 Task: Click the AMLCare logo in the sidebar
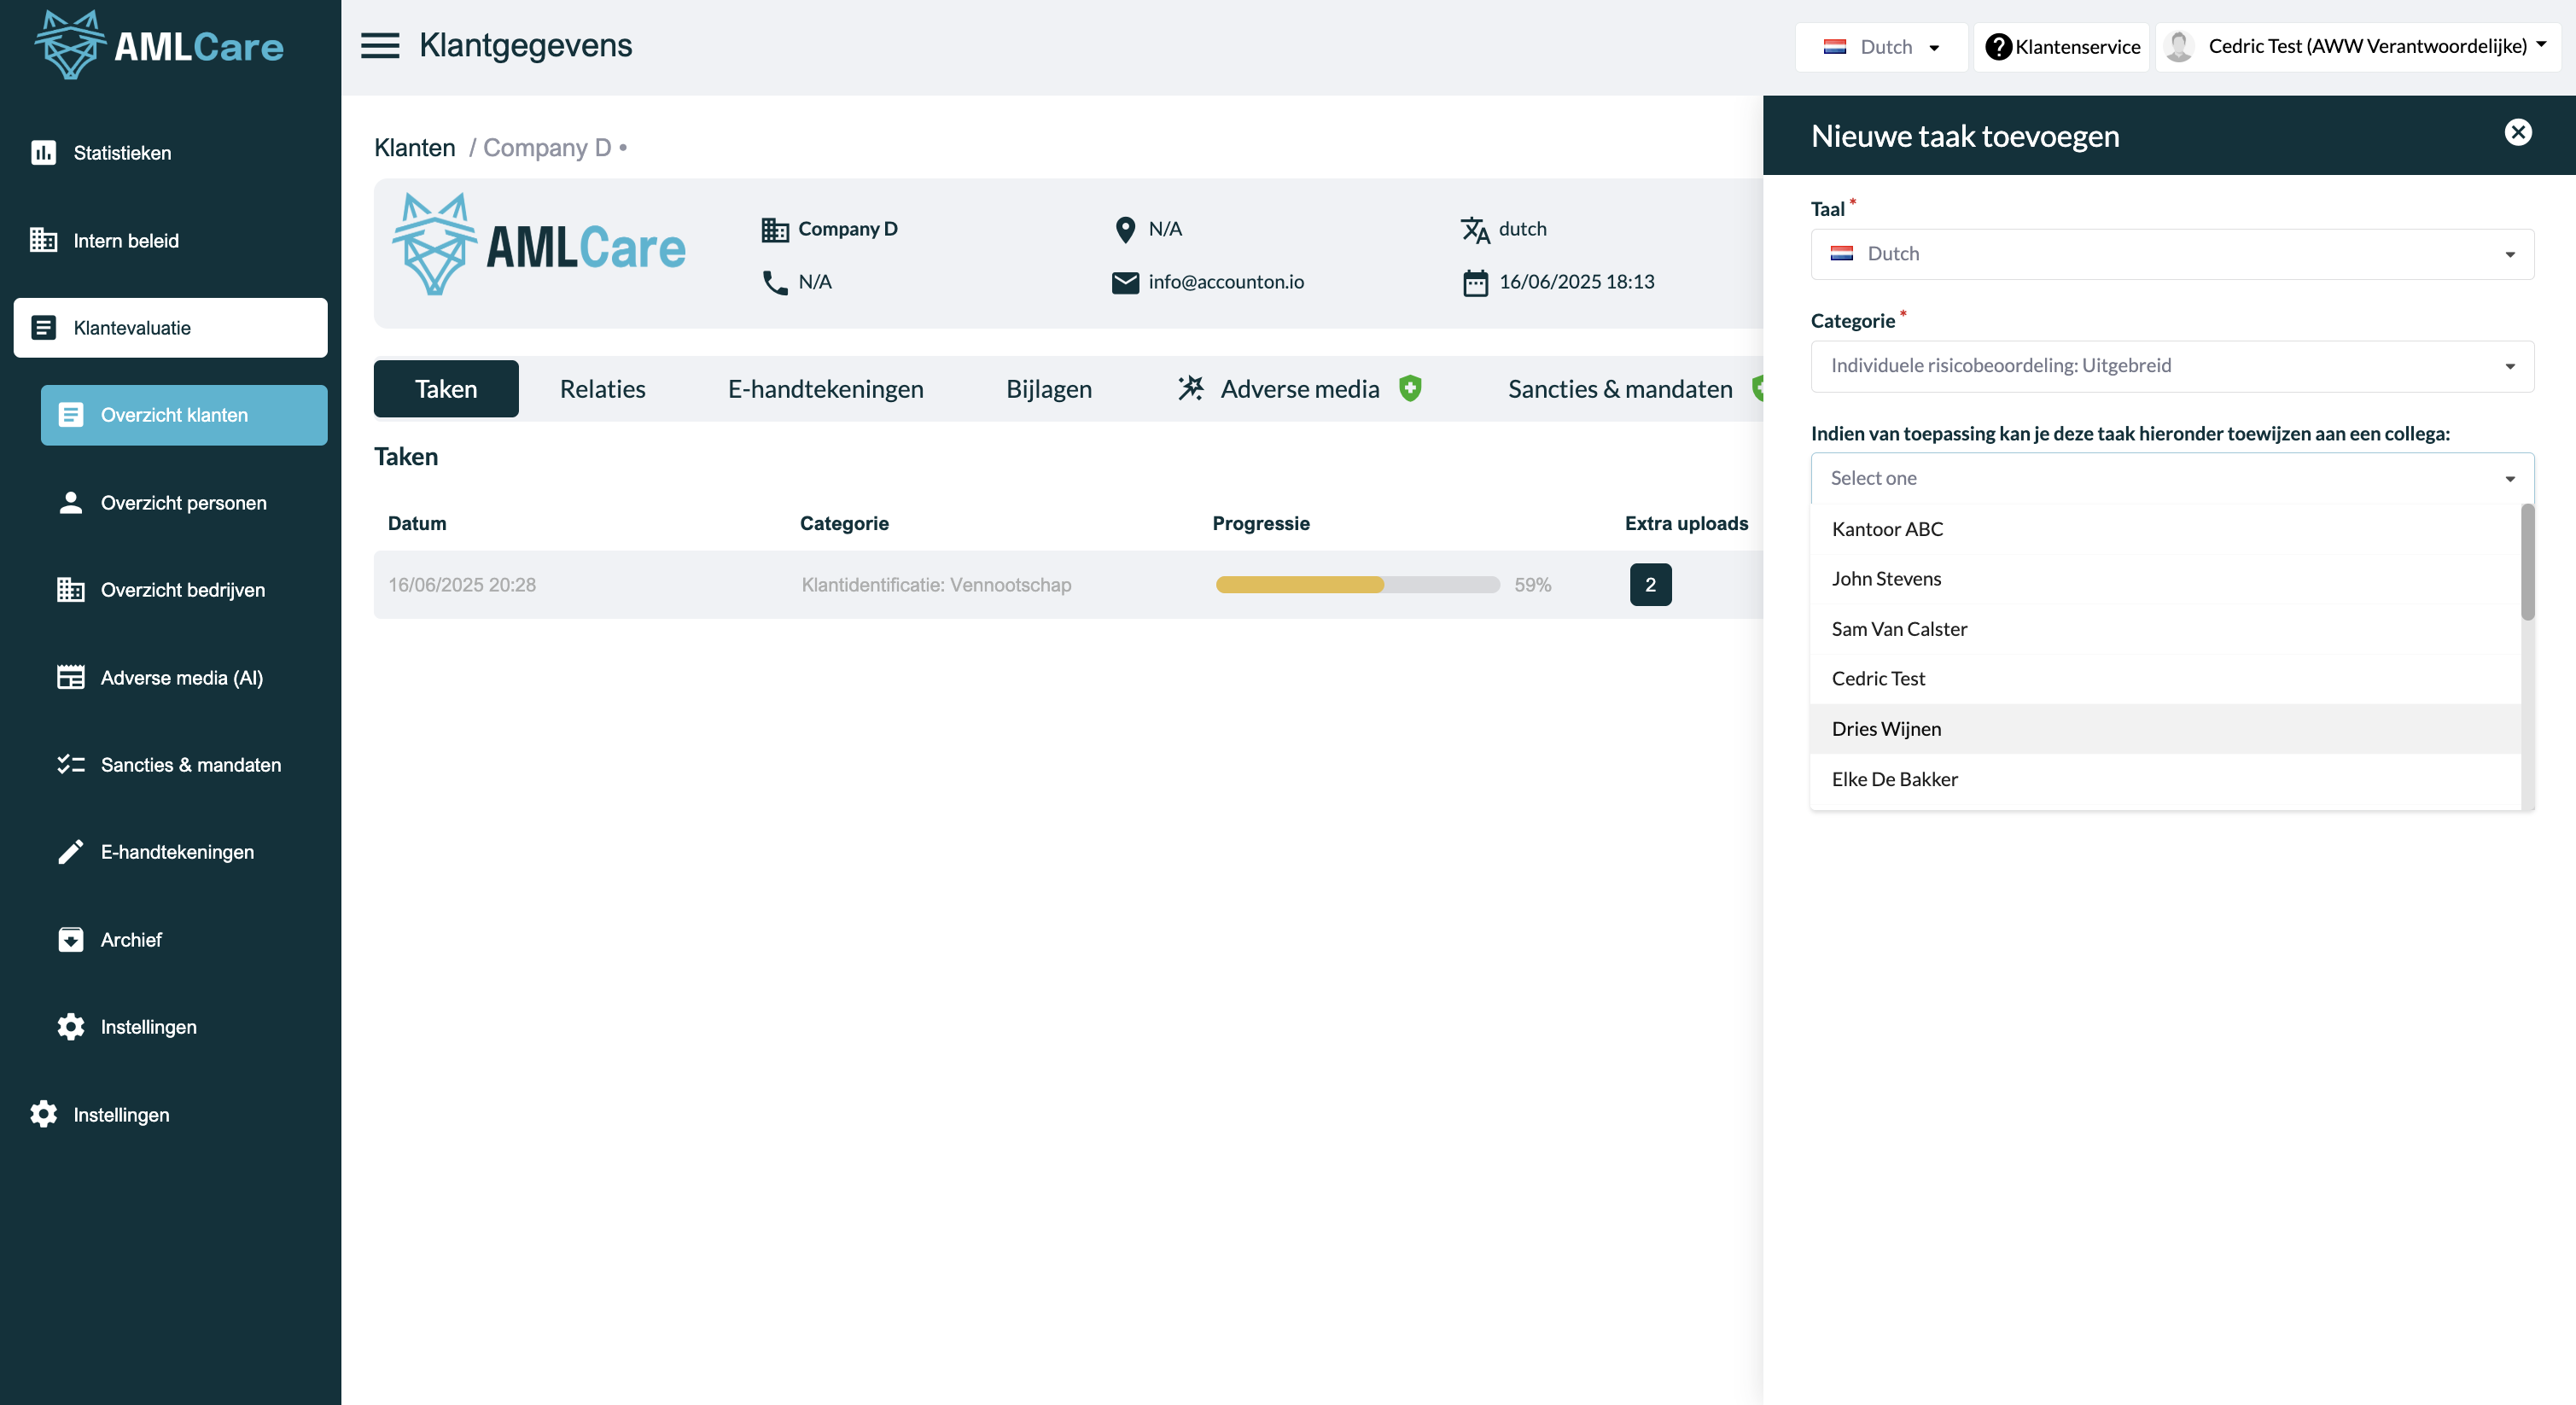tap(160, 45)
